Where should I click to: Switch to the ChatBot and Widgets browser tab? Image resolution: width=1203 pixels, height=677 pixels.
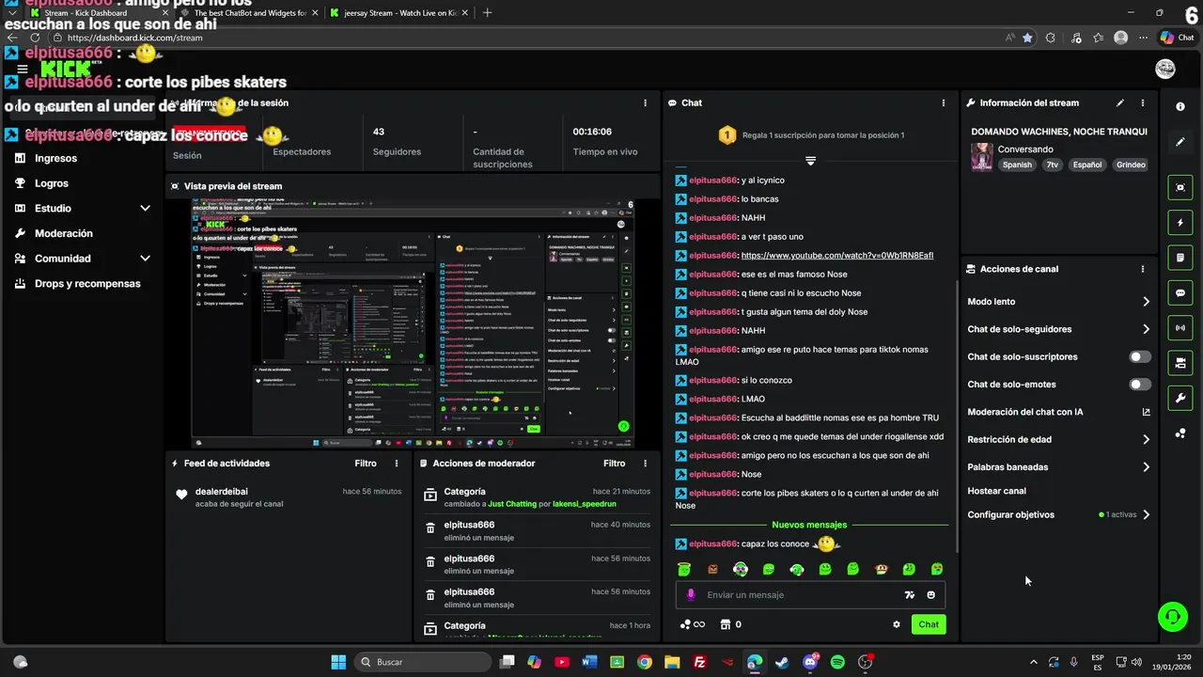pyautogui.click(x=249, y=13)
